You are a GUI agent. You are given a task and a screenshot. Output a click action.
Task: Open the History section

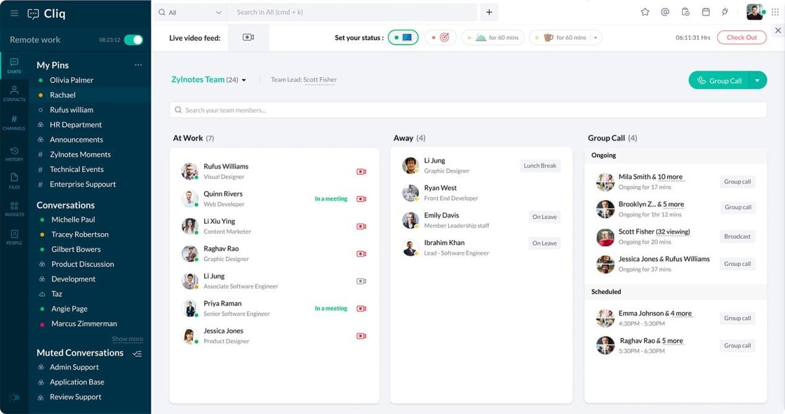point(14,154)
